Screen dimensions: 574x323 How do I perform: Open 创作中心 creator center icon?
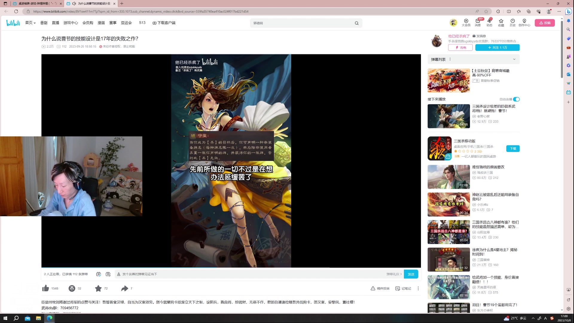524,22
